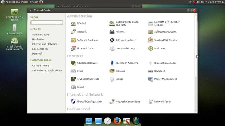This screenshot has height=126, width=225.
Task: Select Install Ubuntu MATE desktop shortcut
Action: point(14,44)
